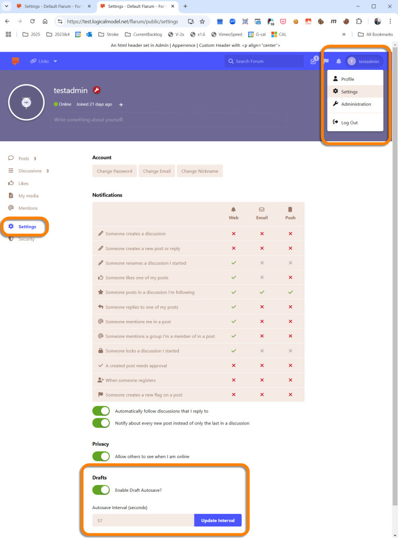Click the avatar upload circle
This screenshot has height=538, width=398.
coord(26,102)
